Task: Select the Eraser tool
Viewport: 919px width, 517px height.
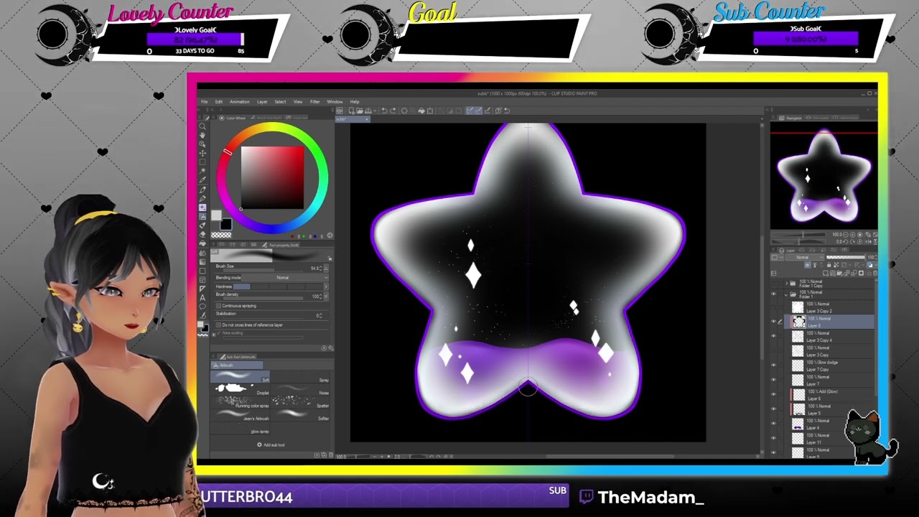Action: pyautogui.click(x=202, y=234)
